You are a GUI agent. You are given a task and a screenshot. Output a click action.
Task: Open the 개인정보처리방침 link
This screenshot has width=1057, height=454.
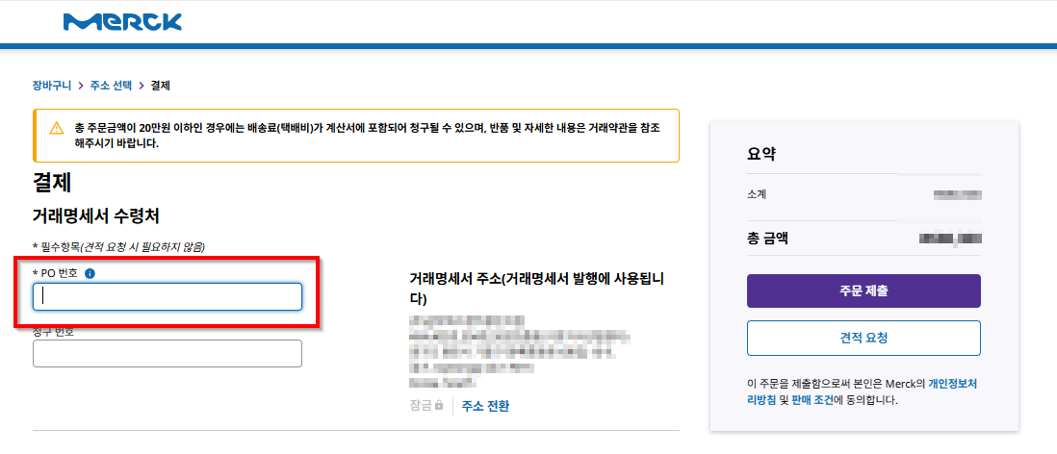[952, 384]
